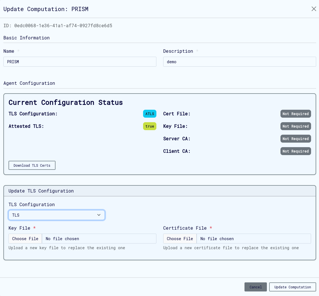Click the Cert File Not Required badge

tap(295, 114)
